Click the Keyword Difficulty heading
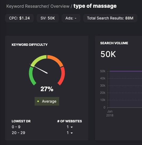The image size is (142, 145). click(x=30, y=45)
